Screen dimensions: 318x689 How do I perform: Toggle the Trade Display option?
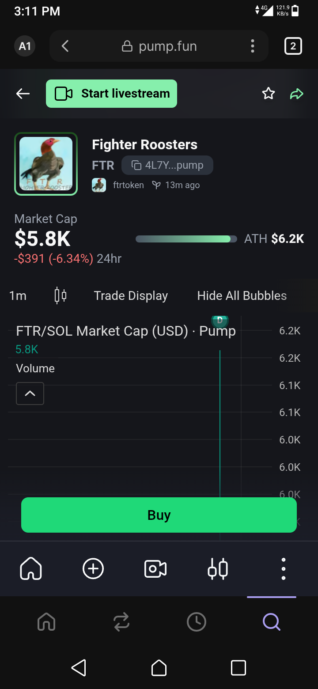[x=131, y=295]
